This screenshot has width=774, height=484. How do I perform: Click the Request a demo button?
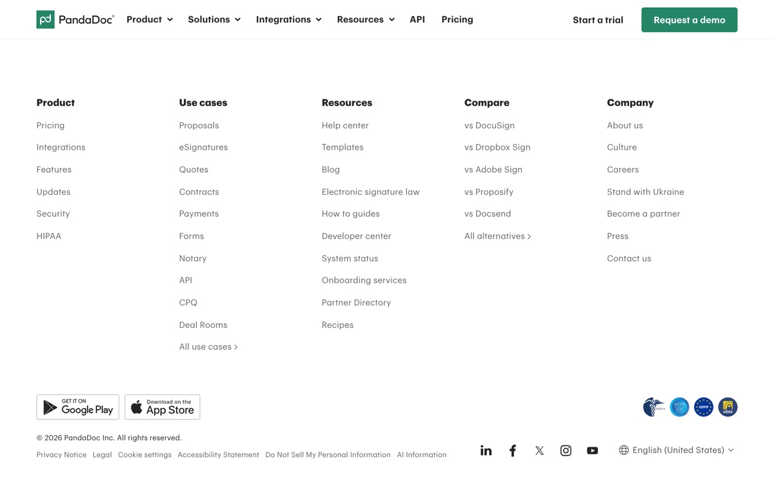point(690,20)
